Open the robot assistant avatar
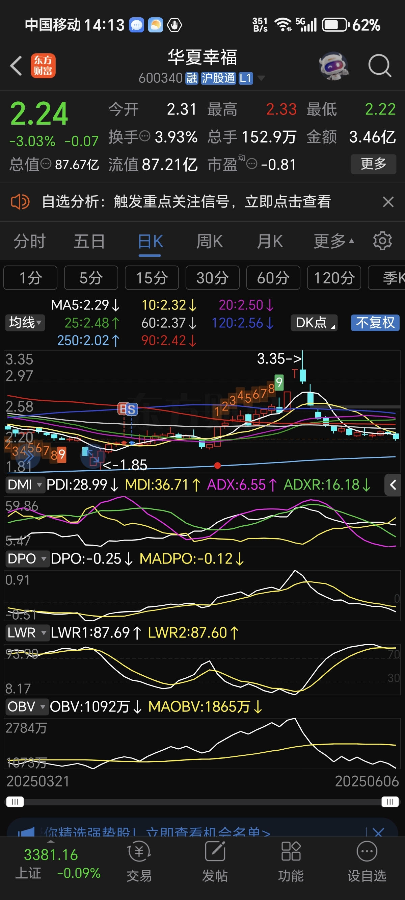This screenshot has height=900, width=405. (333, 66)
